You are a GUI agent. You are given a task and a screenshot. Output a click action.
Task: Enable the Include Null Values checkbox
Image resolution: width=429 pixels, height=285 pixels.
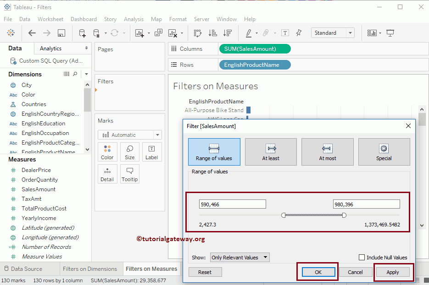(x=362, y=257)
